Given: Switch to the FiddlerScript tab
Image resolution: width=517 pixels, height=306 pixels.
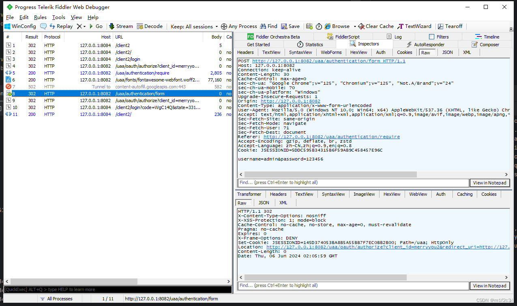Looking at the screenshot, I should 343,37.
